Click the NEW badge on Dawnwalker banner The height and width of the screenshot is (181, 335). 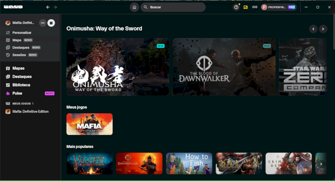pyautogui.click(x=267, y=46)
